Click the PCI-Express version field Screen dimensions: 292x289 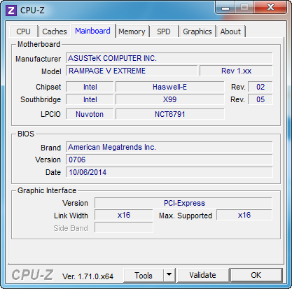tap(183, 203)
